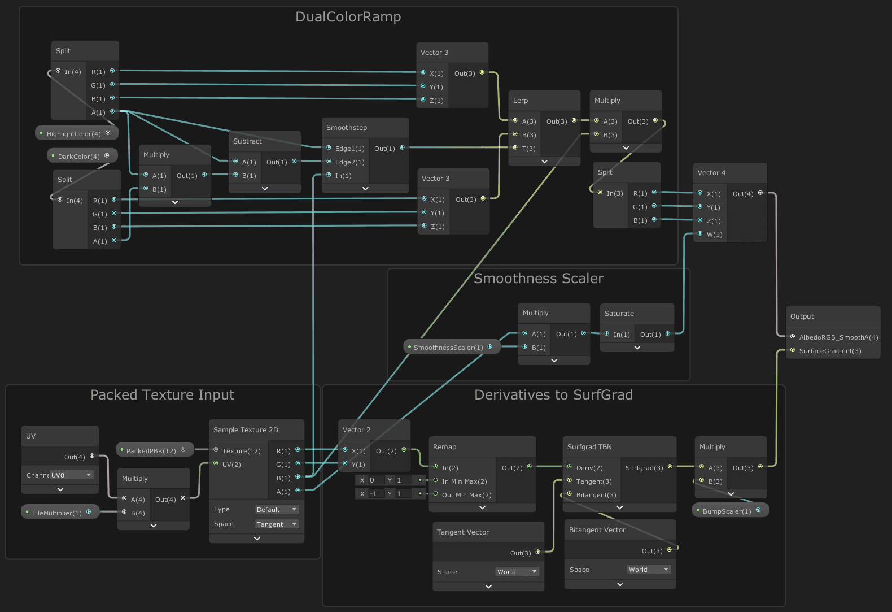892x612 pixels.
Task: Click Bitangent(3) input port on Surfgrad TBN
Action: [569, 494]
